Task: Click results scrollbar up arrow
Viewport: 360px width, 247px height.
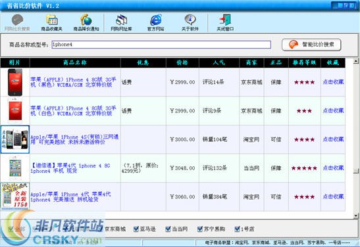Action: pos(356,60)
